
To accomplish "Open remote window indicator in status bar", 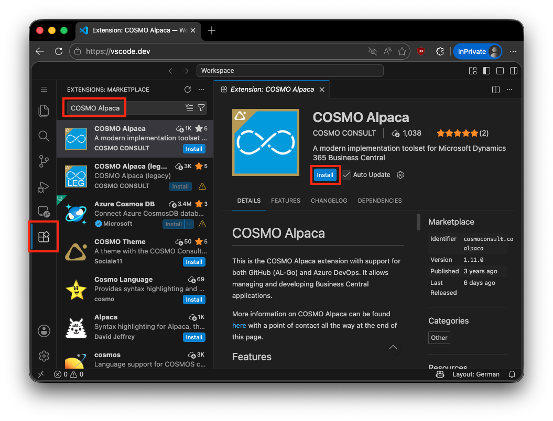I will tap(41, 374).
